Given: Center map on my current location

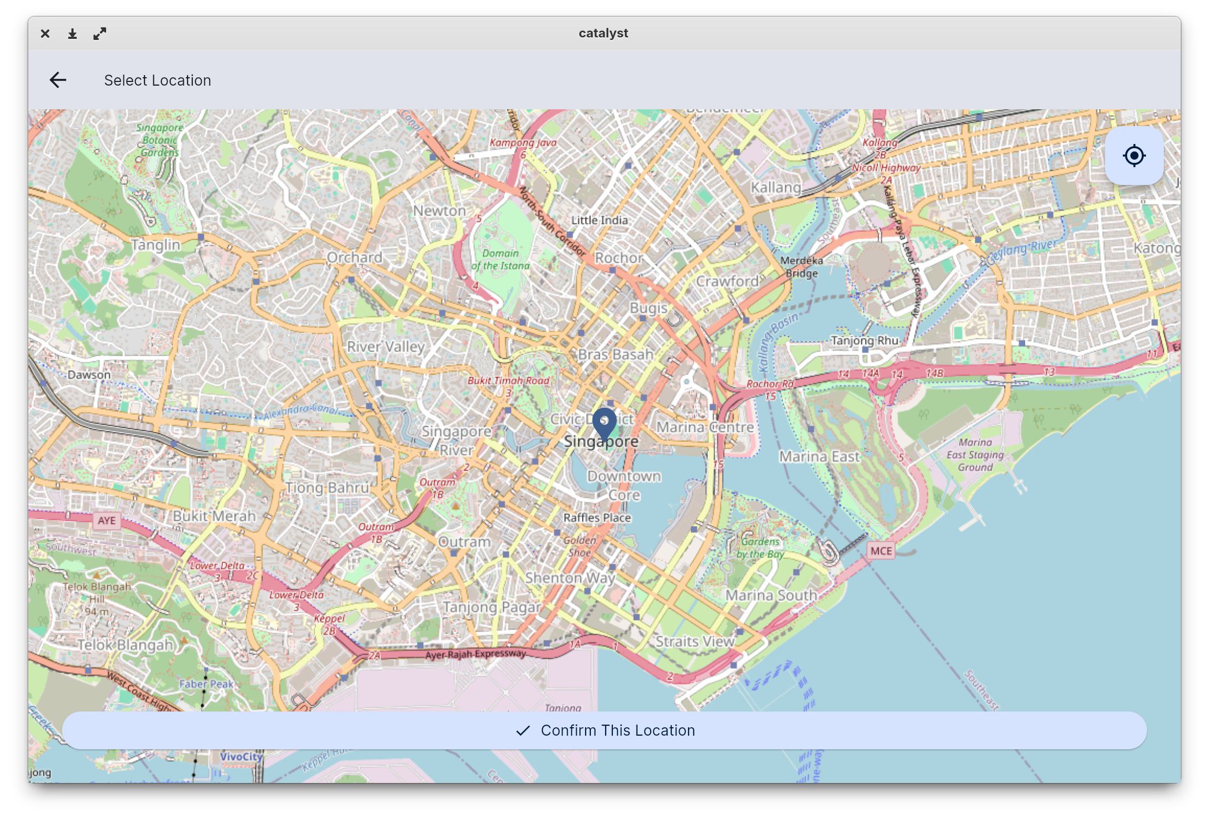Looking at the screenshot, I should point(1134,156).
